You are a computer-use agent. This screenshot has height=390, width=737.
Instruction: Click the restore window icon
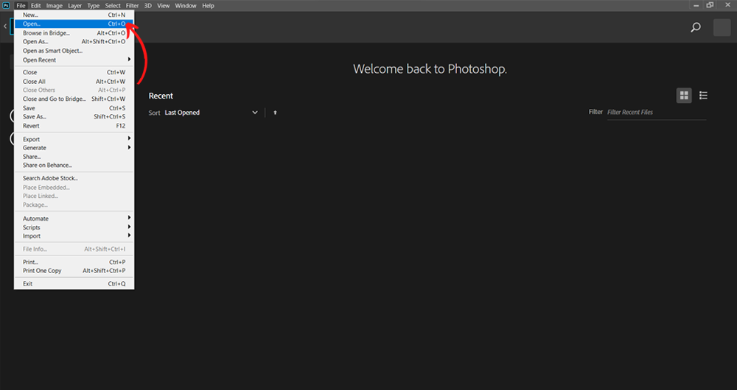click(710, 5)
